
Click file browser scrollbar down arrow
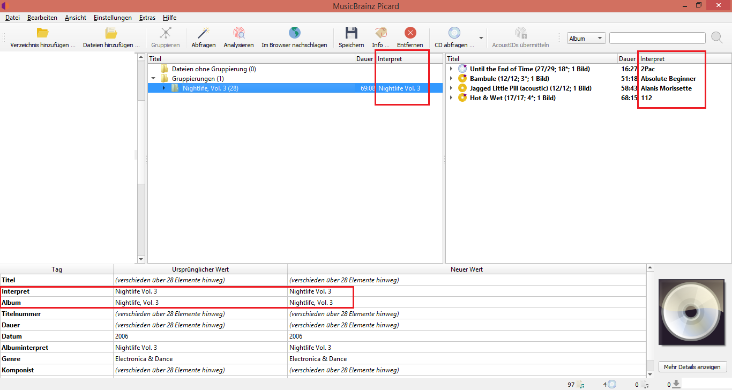click(x=141, y=259)
